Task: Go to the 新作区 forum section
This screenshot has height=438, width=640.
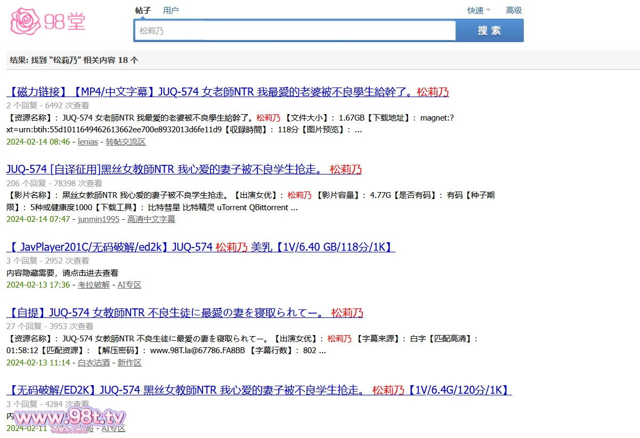Action: 129,363
